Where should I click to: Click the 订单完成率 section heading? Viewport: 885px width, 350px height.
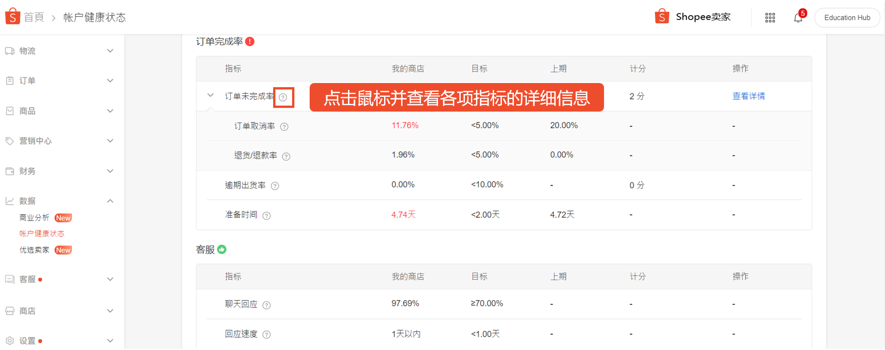coord(220,42)
